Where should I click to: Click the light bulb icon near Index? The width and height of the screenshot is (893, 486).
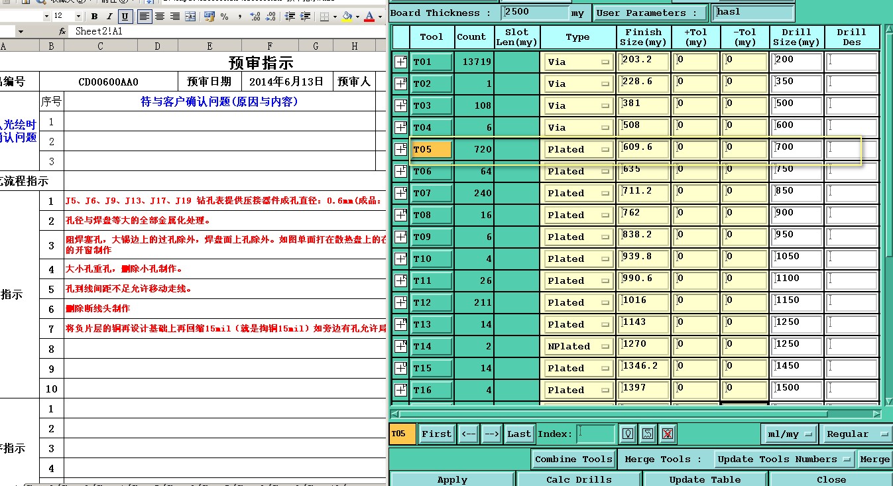point(628,434)
